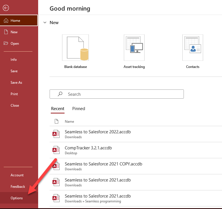Select the Blank database template icon
Viewport: 222px width, 209px height.
[75, 48]
